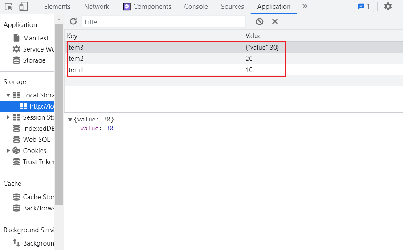The height and width of the screenshot is (250, 403).
Task: Click the sidebar scroll up arrow
Action: click(x=59, y=20)
